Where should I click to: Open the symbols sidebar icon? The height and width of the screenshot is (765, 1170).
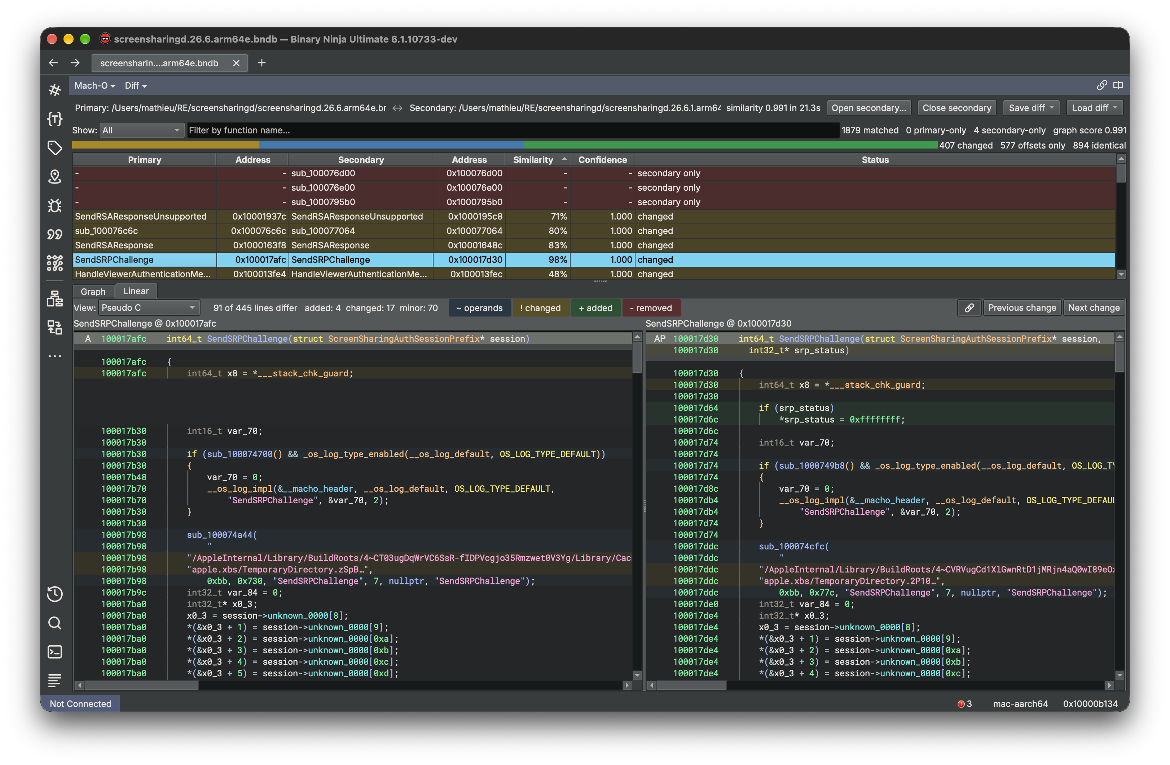pyautogui.click(x=54, y=90)
